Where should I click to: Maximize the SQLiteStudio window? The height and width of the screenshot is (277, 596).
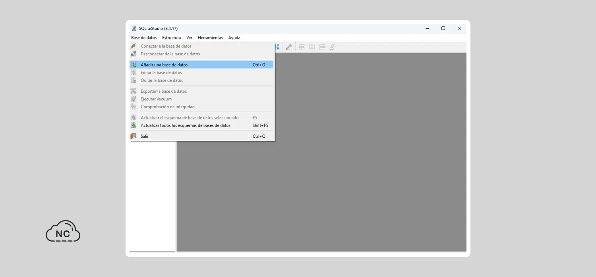pos(443,28)
